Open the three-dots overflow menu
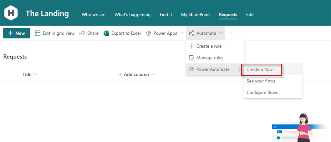Screen dimensions: 331x142 (231, 33)
